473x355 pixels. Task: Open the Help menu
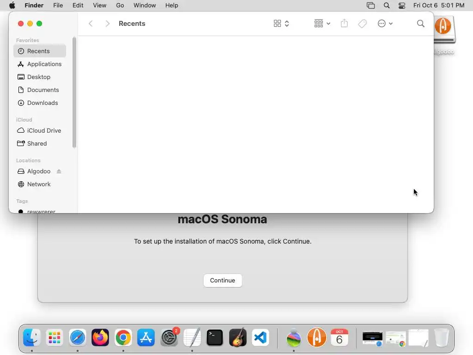click(x=172, y=6)
